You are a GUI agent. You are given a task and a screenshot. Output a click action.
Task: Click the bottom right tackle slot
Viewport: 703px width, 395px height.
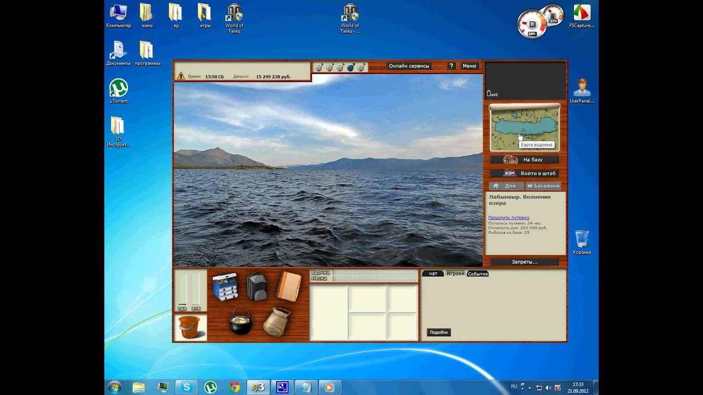pyautogui.click(x=403, y=326)
